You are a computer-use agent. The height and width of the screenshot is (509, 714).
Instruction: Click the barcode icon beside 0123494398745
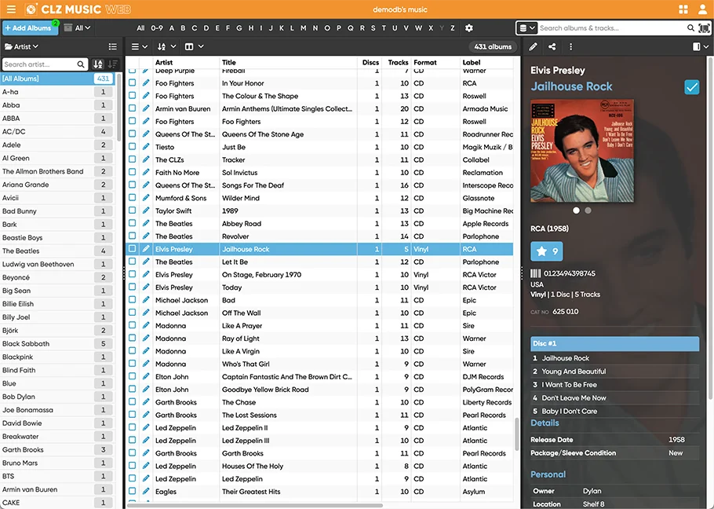pos(535,273)
